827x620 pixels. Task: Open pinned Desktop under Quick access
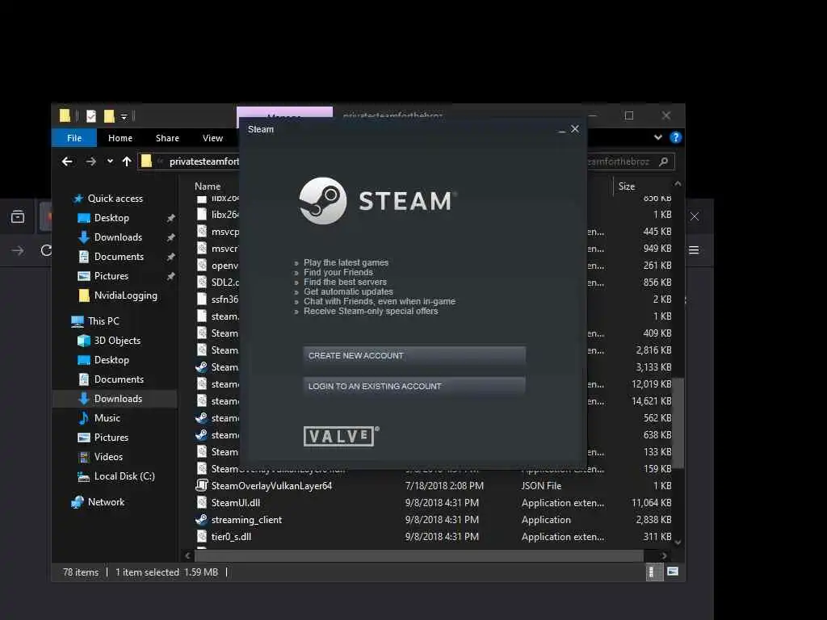click(111, 218)
